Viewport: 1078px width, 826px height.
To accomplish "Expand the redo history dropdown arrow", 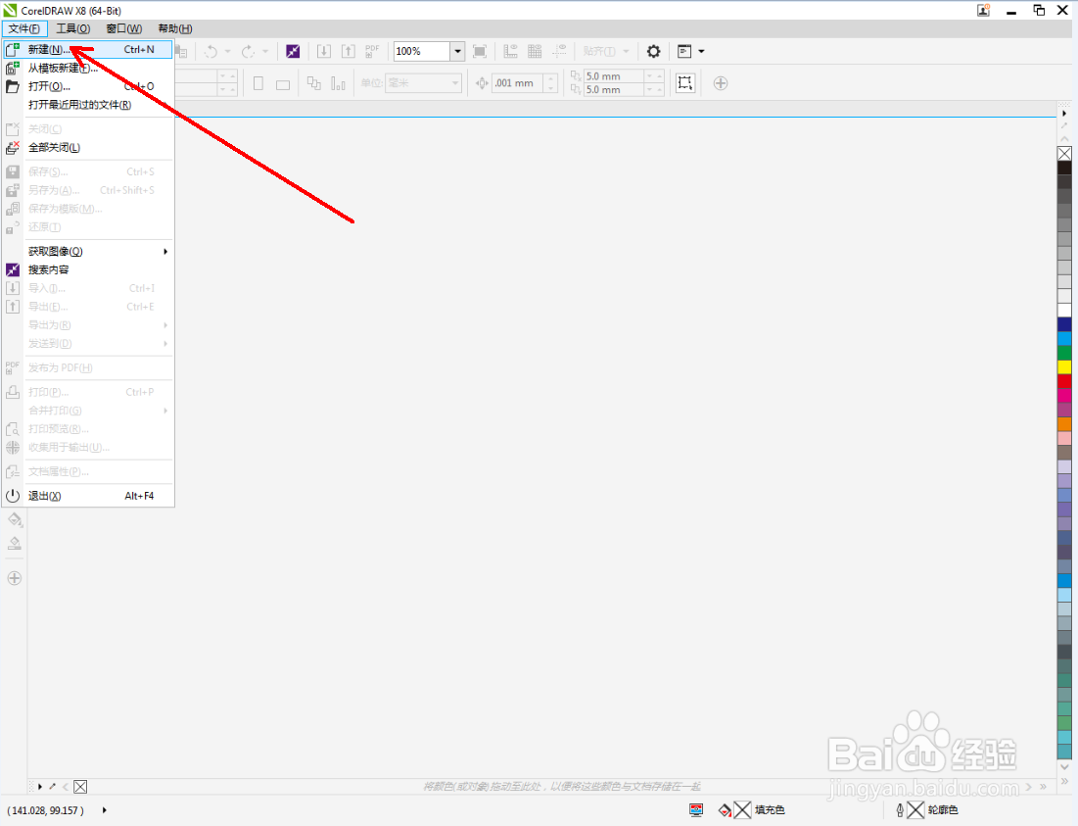I will [x=265, y=51].
